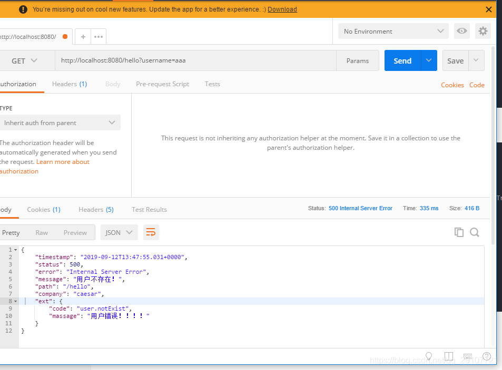Select the localhost:8080 request tab

[x=35, y=37]
